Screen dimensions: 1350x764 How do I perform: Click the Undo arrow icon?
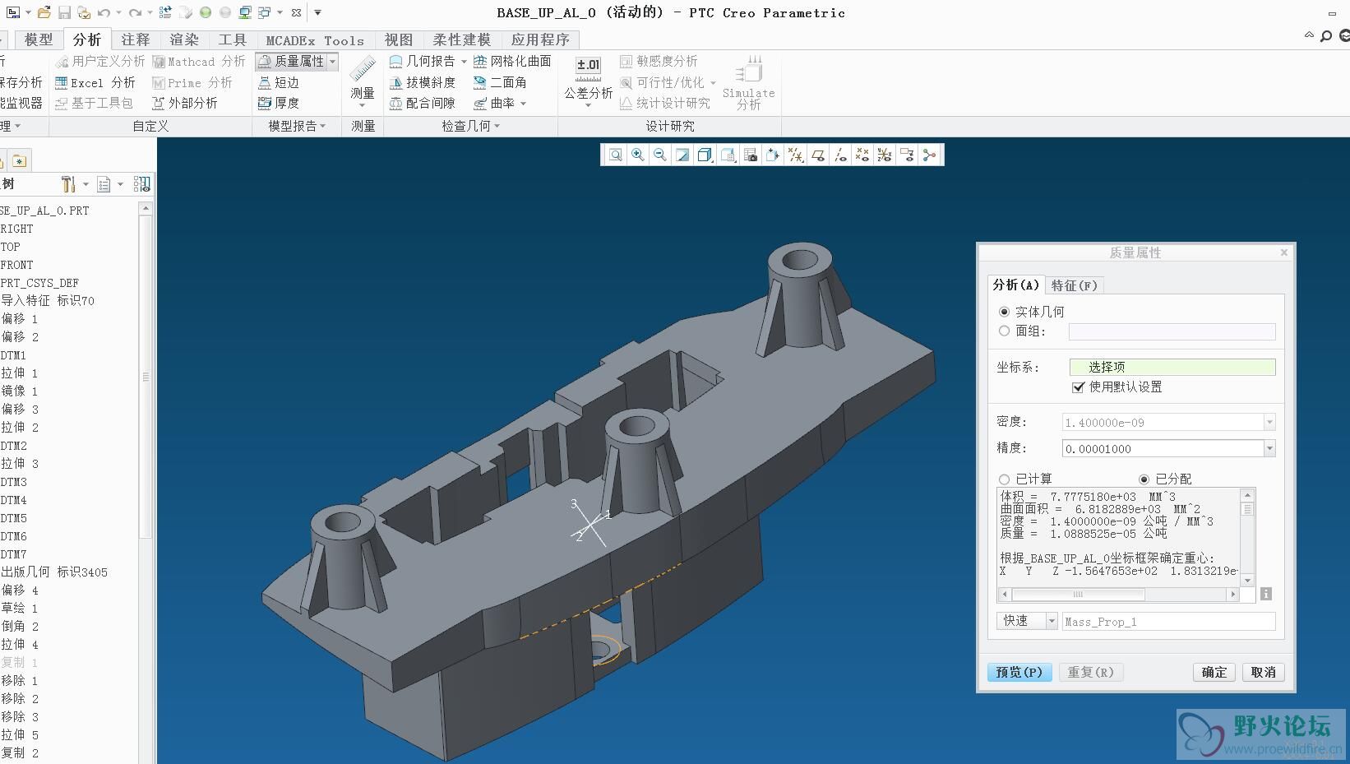tap(104, 12)
